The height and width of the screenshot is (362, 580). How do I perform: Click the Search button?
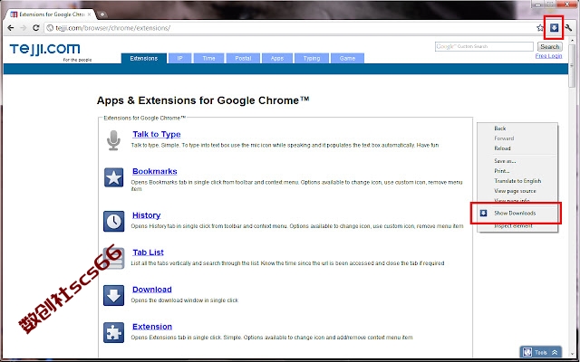coord(550,46)
